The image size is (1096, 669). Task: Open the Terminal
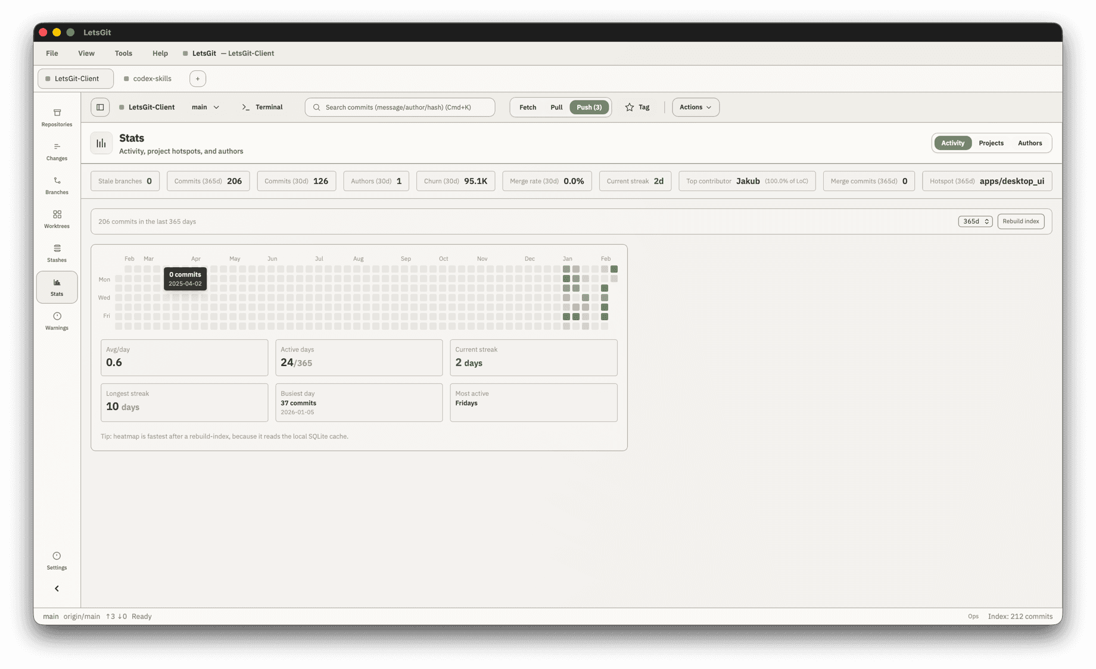coord(262,107)
